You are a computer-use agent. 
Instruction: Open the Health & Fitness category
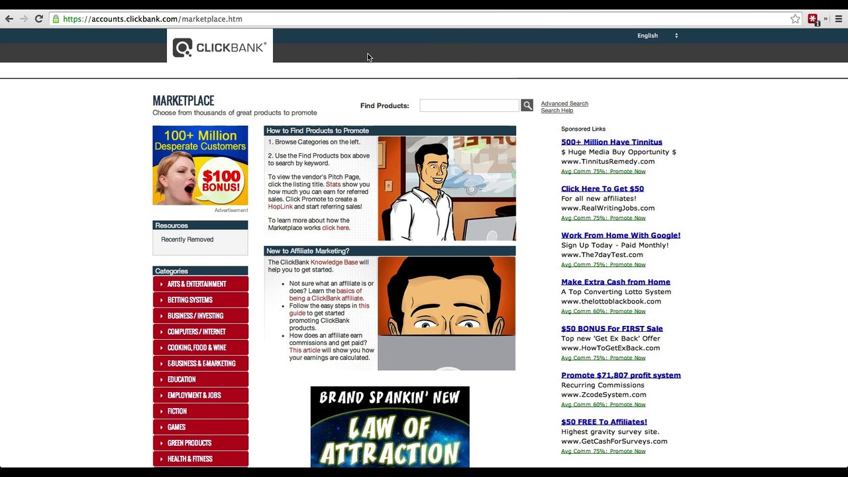200,458
